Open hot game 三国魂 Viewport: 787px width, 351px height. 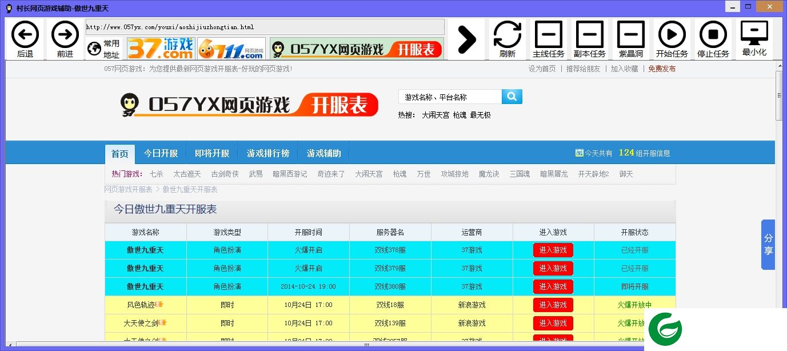pyautogui.click(x=520, y=174)
